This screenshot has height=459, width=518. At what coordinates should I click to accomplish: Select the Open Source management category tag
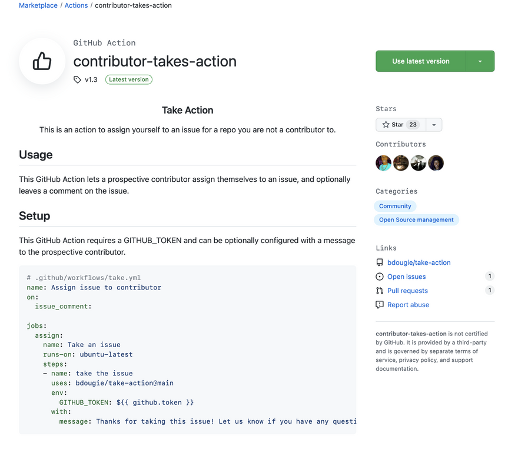click(x=416, y=219)
